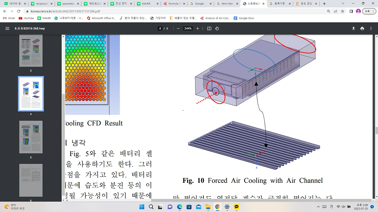Open taskbar Search
This screenshot has height=212, width=378.
[151, 207]
